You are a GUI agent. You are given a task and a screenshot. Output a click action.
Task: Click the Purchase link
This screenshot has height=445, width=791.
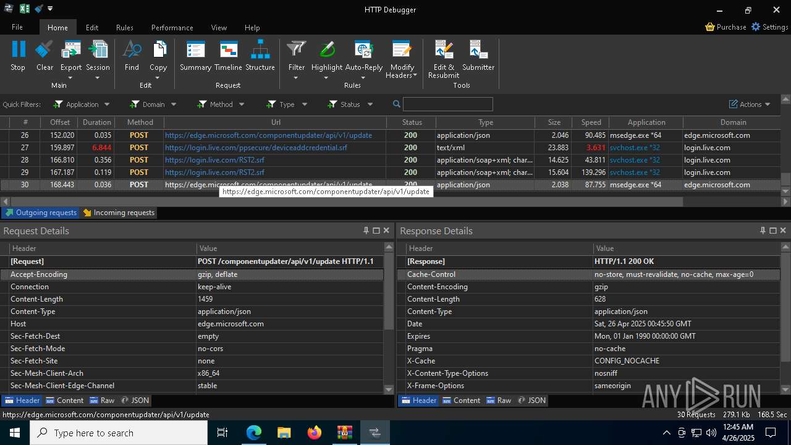tap(725, 27)
